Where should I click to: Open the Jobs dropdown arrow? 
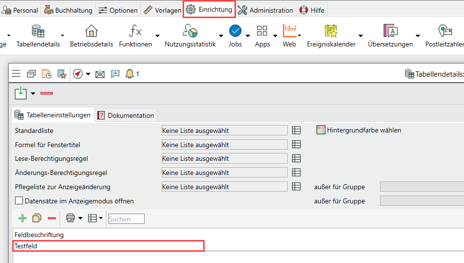point(248,35)
